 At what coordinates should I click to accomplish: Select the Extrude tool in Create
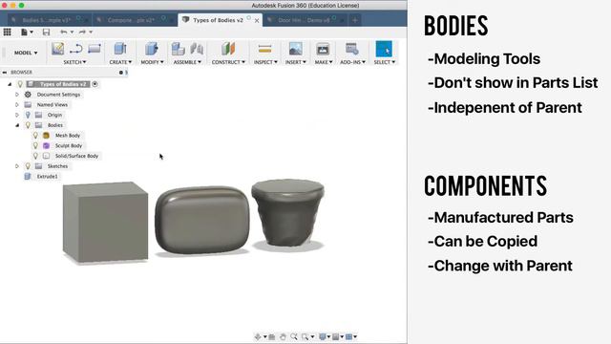pyautogui.click(x=120, y=49)
